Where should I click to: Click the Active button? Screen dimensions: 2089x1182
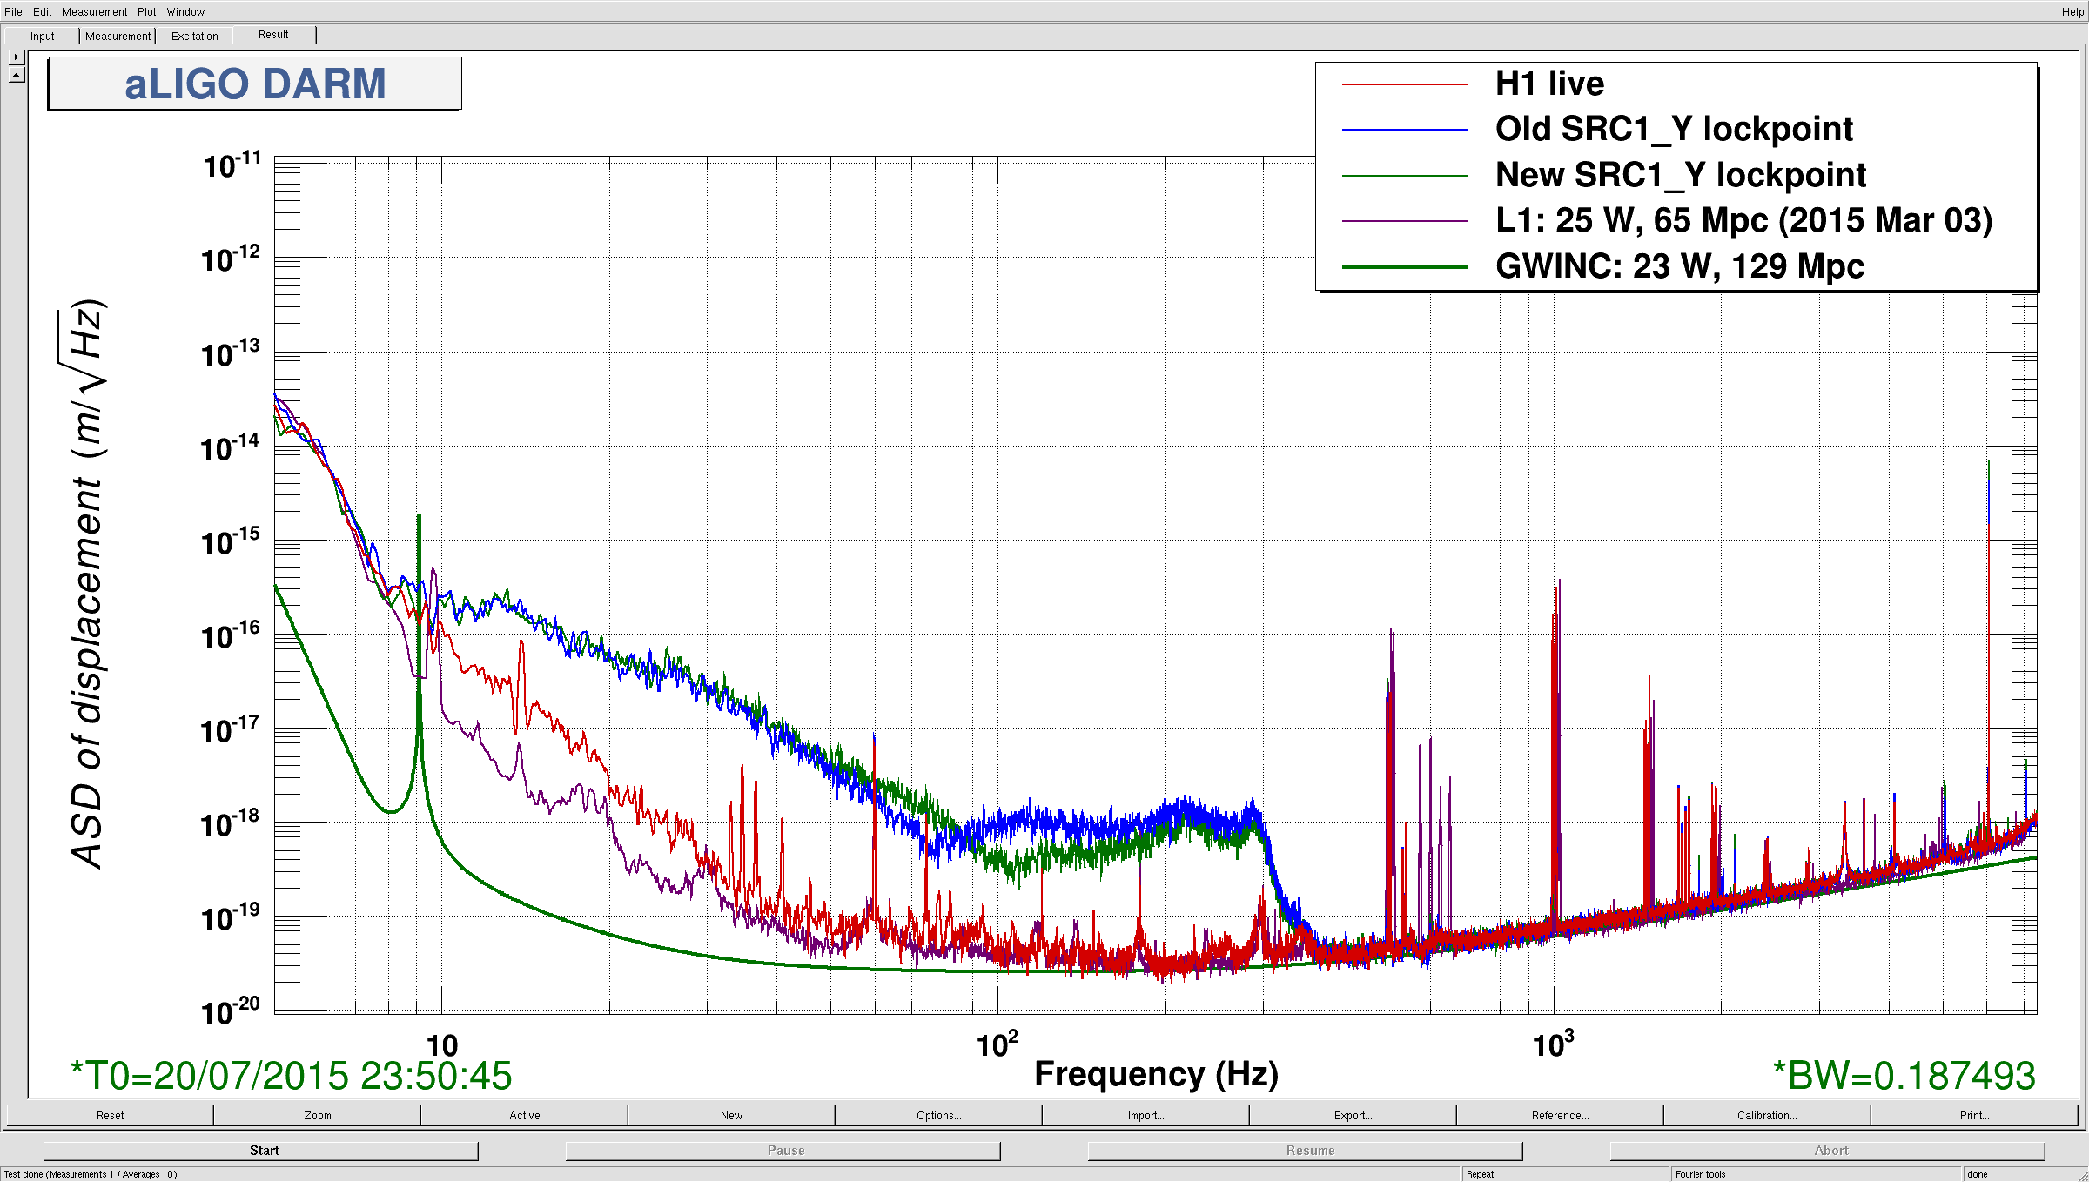(x=524, y=1115)
